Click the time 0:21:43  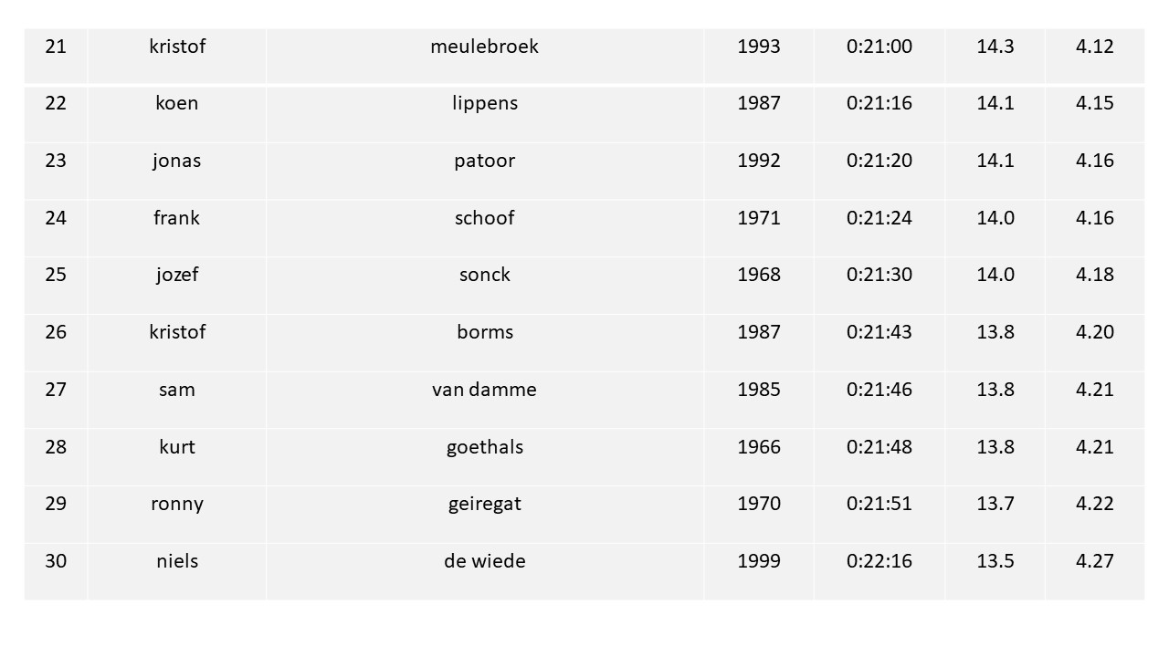click(879, 332)
